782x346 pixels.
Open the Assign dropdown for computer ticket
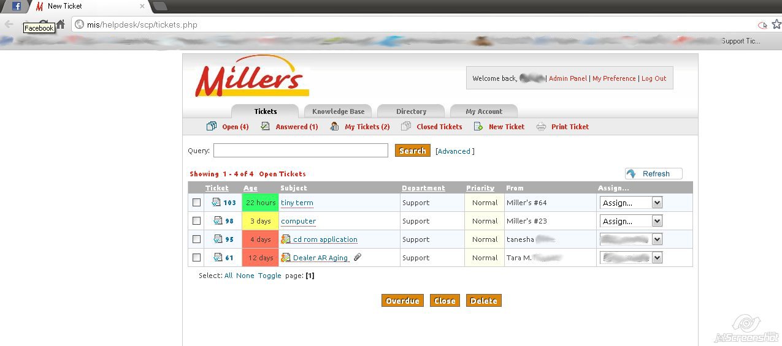[631, 221]
